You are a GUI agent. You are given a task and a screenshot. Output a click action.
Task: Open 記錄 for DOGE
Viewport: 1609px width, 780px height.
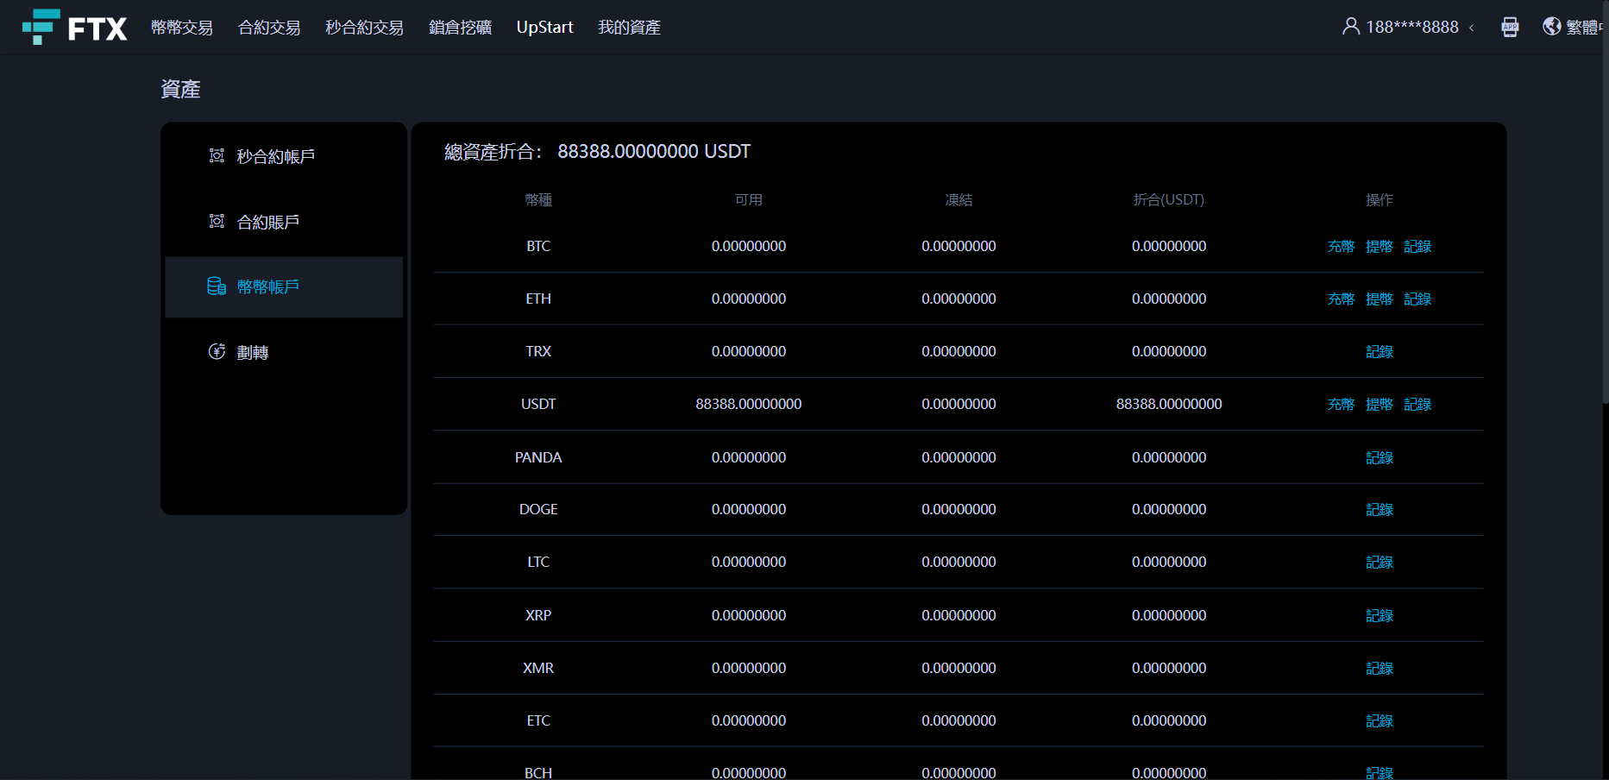(x=1380, y=510)
